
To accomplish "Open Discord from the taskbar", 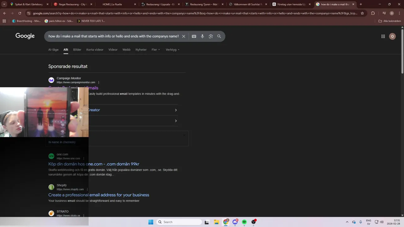I will tap(235, 222).
